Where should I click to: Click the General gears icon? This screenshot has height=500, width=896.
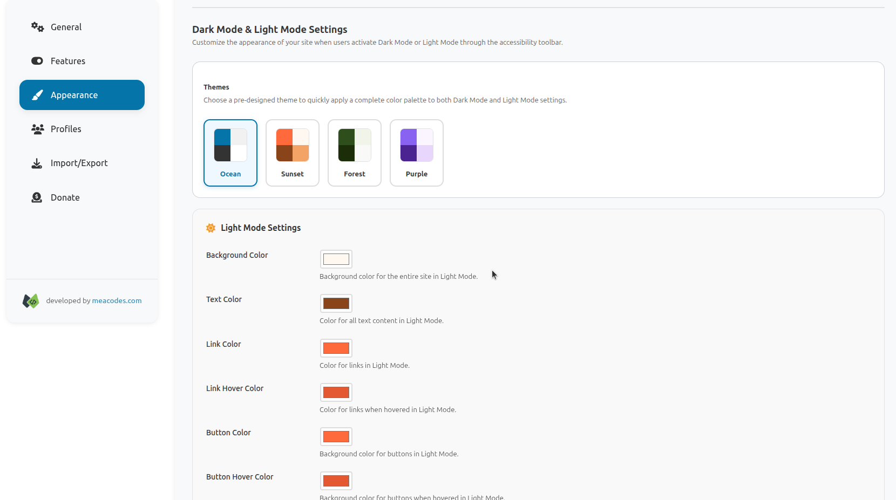point(37,27)
